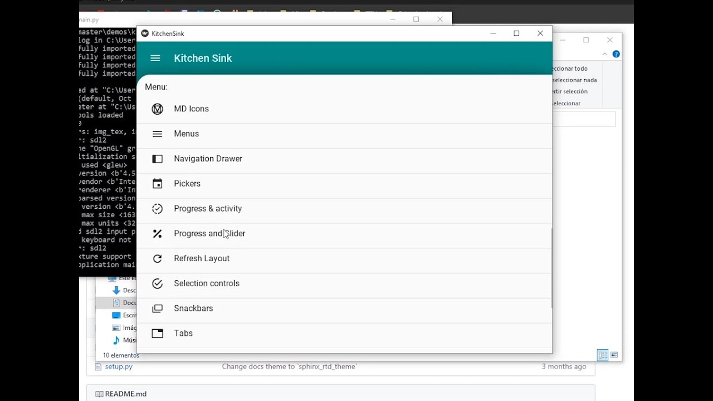Click the Menus list-lines icon

tap(158, 134)
